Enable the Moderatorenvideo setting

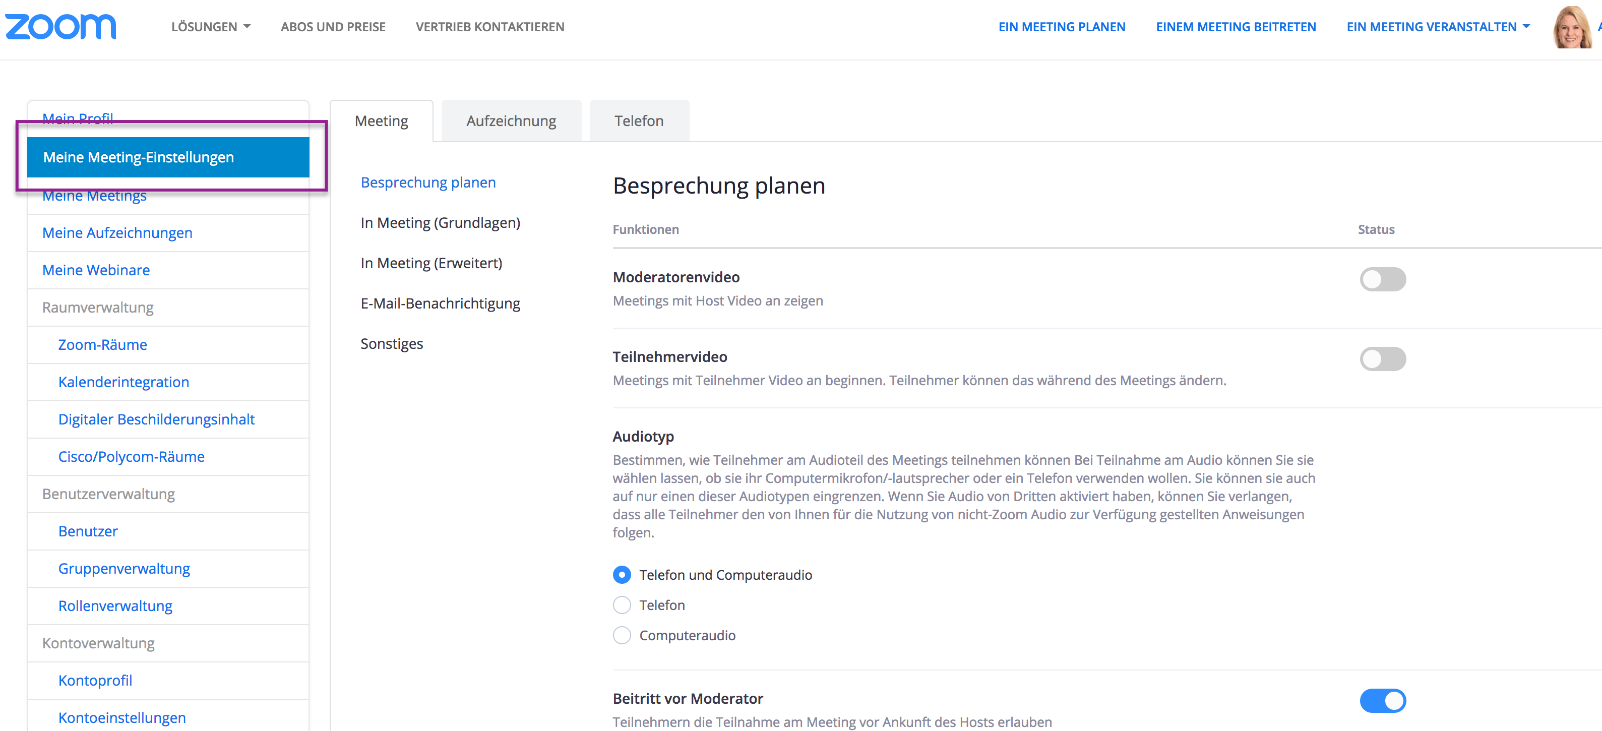pyautogui.click(x=1383, y=279)
